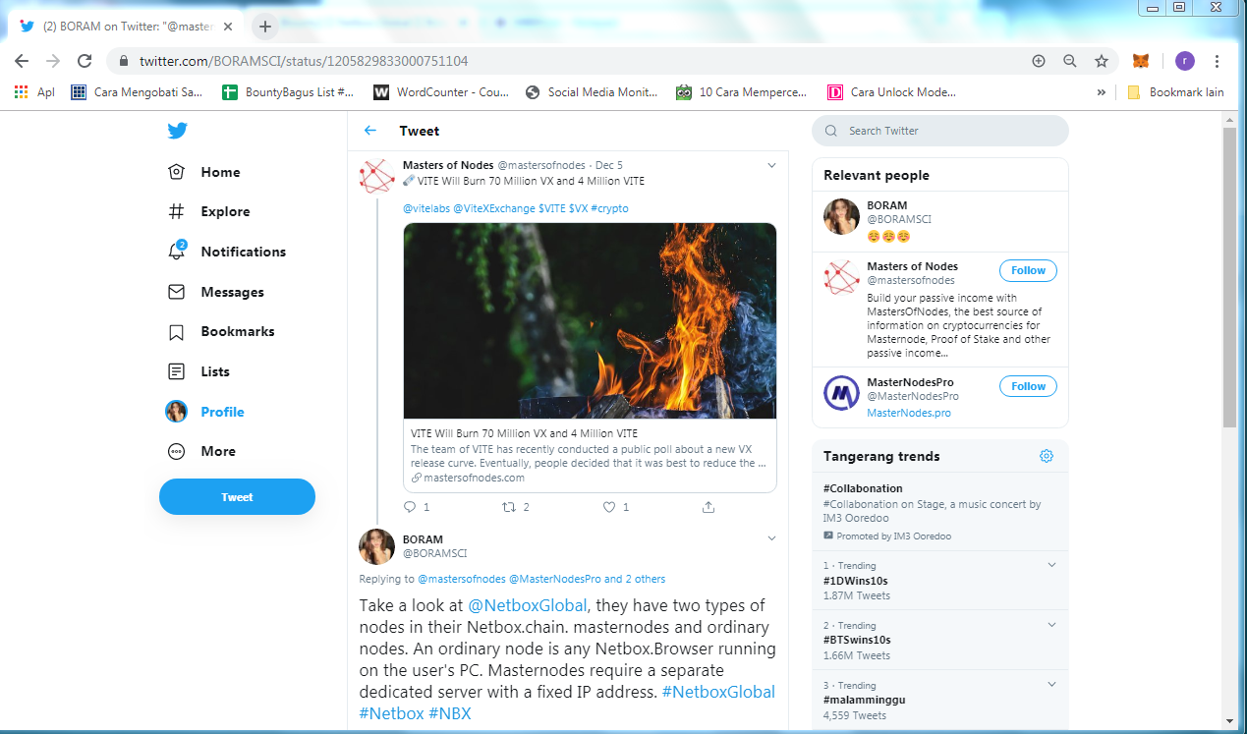This screenshot has width=1247, height=734.
Task: Click the page vertical scrollbar
Action: coord(1229,277)
